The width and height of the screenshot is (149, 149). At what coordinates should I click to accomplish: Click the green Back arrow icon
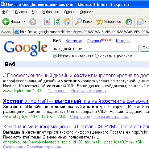(x=6, y=22)
